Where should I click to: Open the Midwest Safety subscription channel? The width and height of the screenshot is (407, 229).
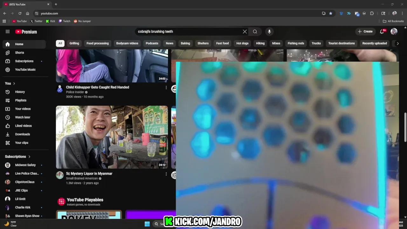(24, 165)
